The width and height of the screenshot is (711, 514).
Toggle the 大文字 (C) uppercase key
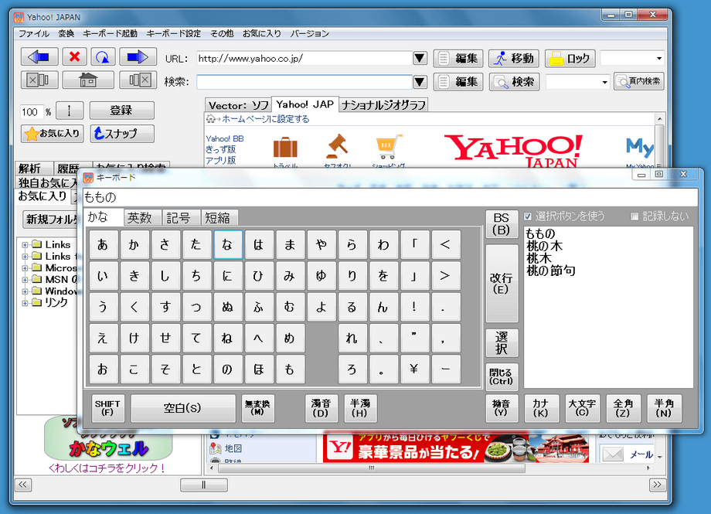tap(582, 408)
